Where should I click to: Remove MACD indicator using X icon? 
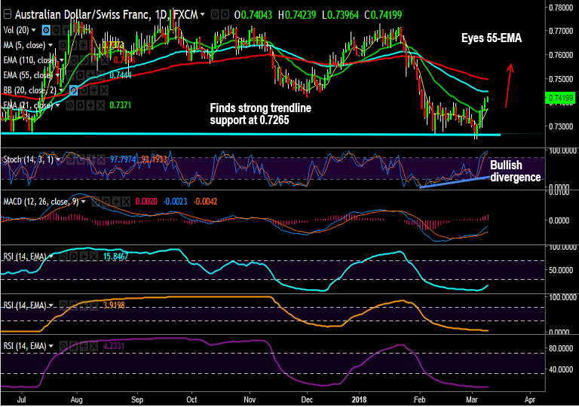pos(126,202)
